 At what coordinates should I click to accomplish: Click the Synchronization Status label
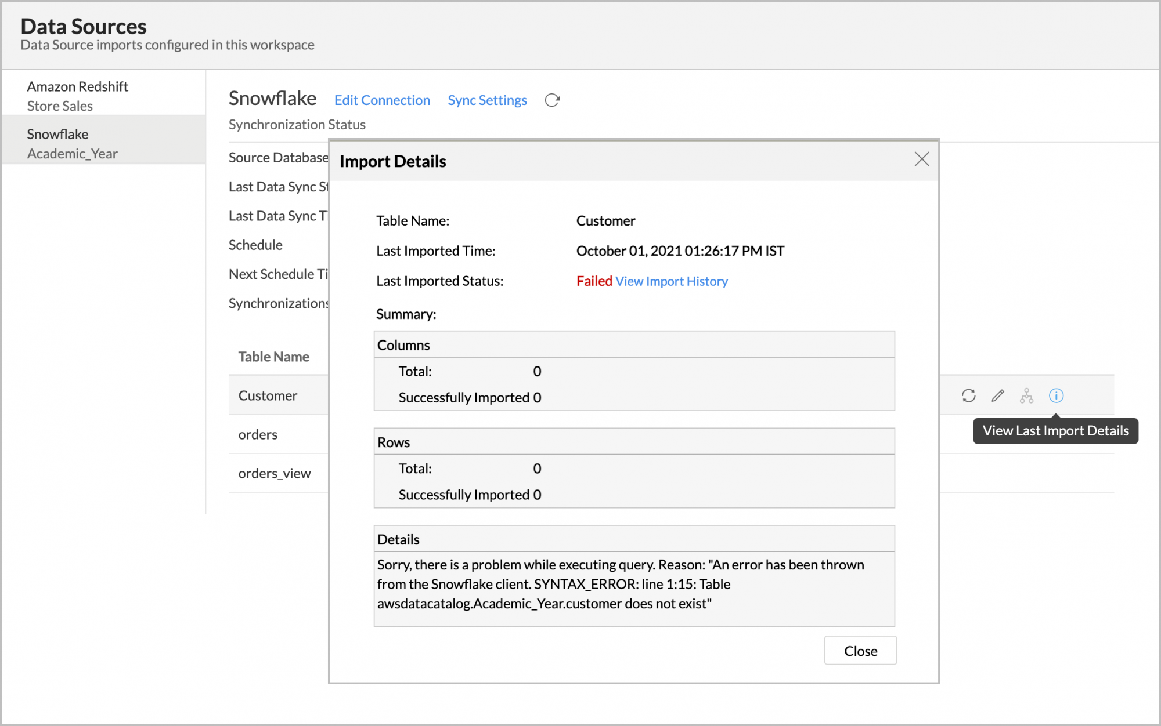[297, 125]
